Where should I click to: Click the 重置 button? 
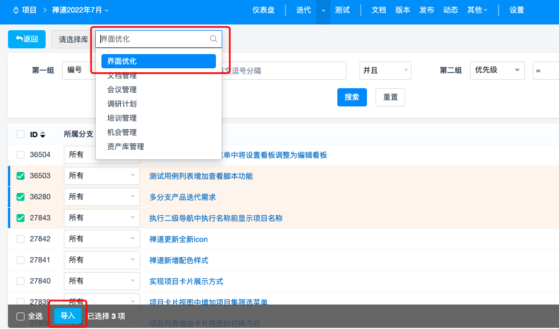pos(390,97)
